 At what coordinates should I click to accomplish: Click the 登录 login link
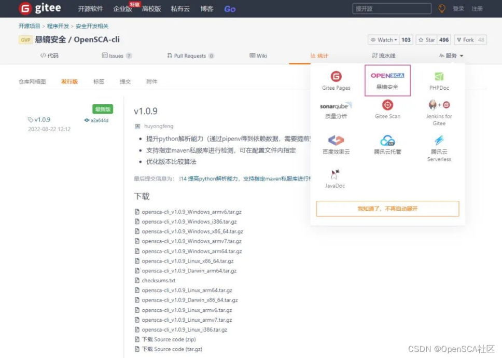[x=458, y=9]
